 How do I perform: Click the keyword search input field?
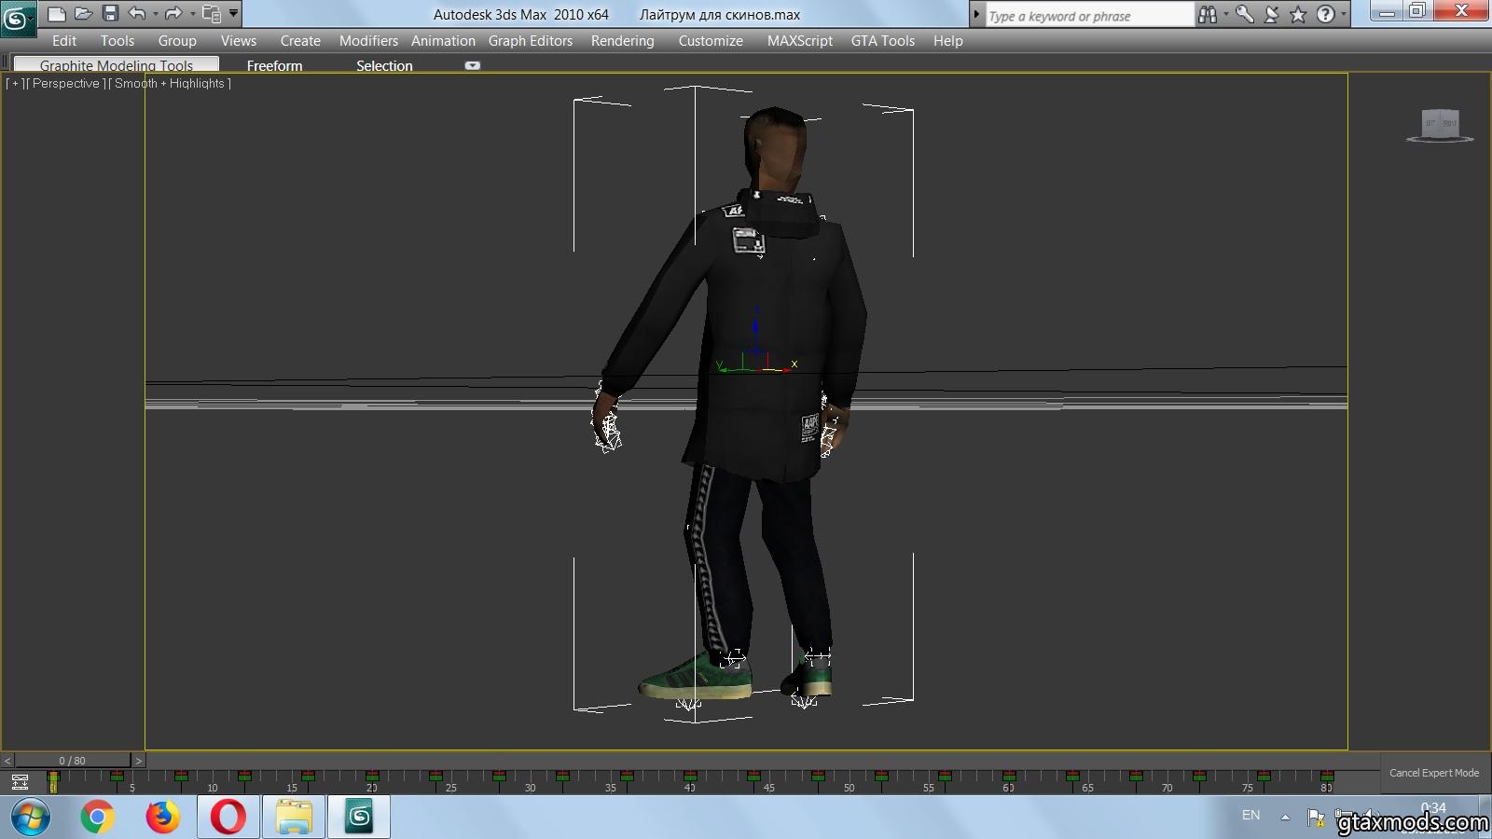point(1087,16)
